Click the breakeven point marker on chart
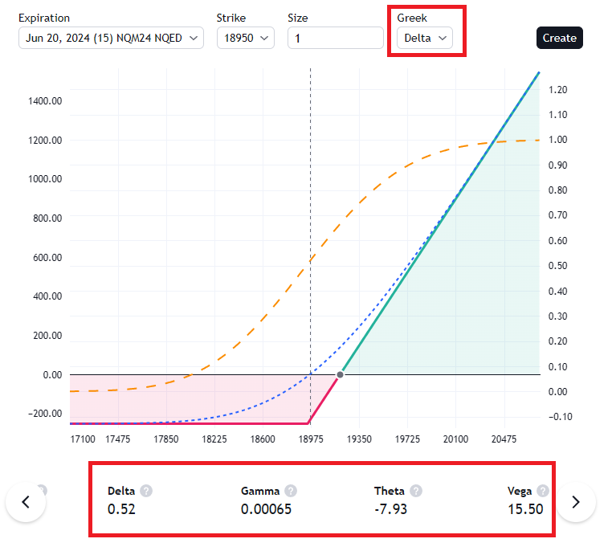This screenshot has height=547, width=612. 340,375
